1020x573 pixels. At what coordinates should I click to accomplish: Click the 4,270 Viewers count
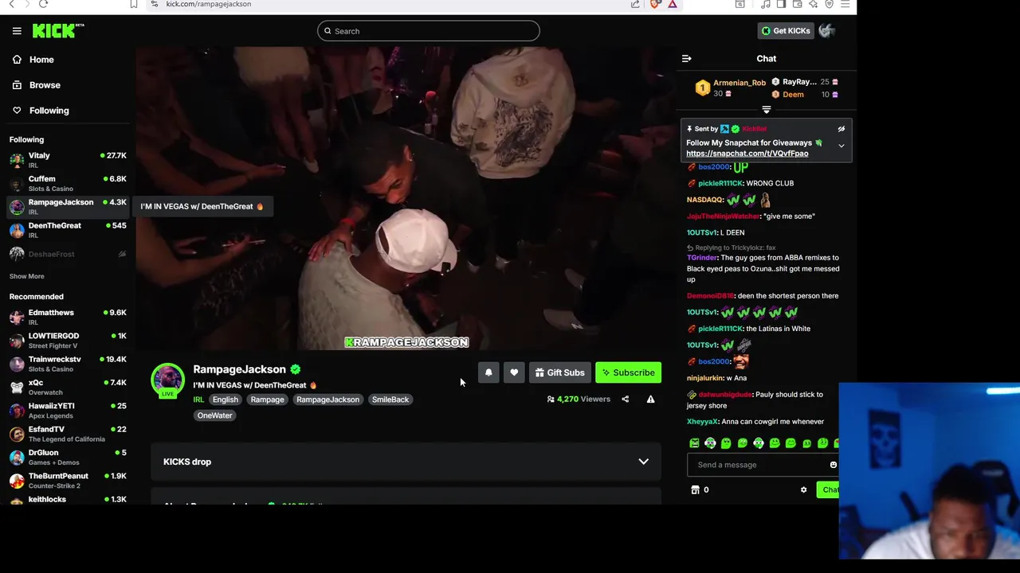pos(579,400)
